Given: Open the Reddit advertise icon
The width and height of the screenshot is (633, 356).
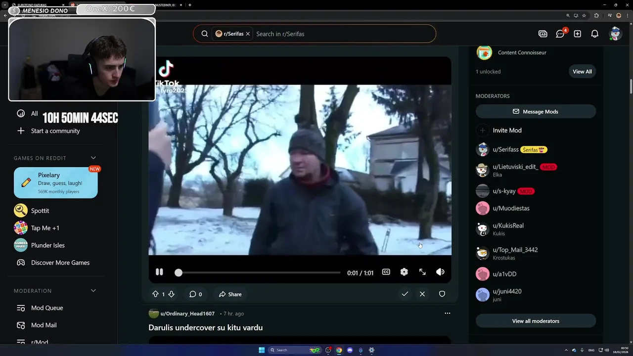Looking at the screenshot, I should tap(543, 34).
